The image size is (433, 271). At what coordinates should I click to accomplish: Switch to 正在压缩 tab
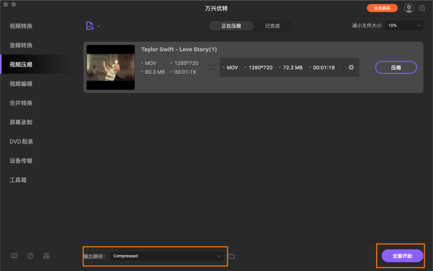point(231,26)
